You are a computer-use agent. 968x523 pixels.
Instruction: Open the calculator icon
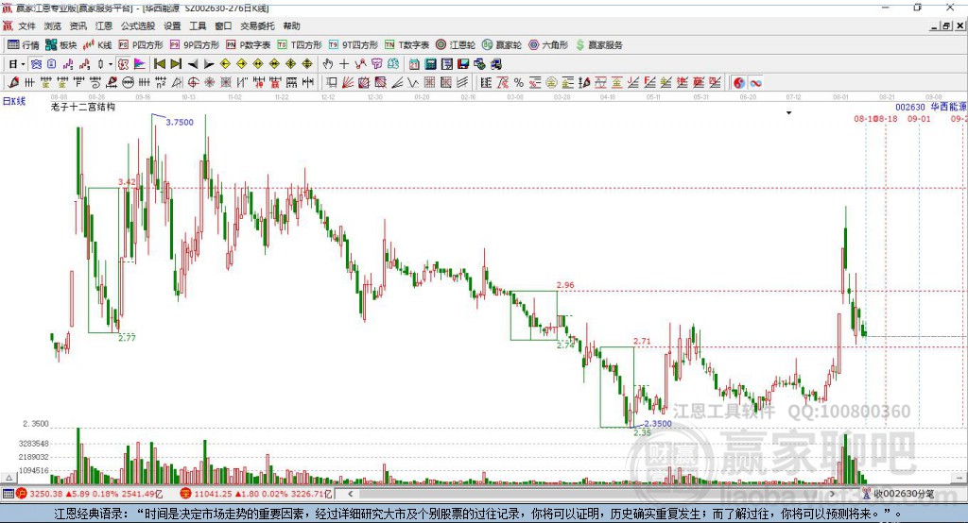click(x=430, y=64)
